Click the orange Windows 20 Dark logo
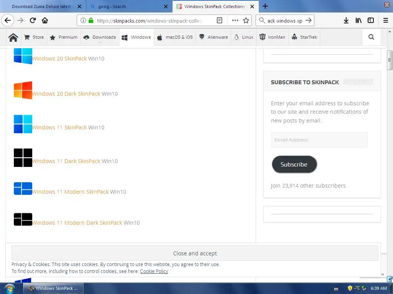 [x=23, y=90]
